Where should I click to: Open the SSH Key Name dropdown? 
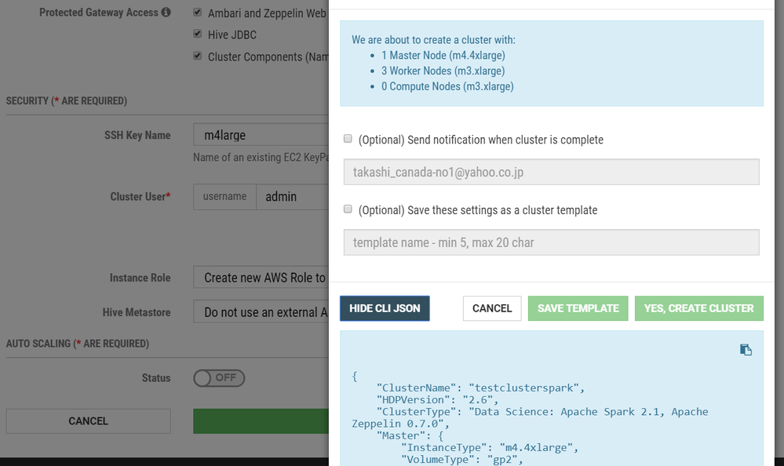[261, 135]
